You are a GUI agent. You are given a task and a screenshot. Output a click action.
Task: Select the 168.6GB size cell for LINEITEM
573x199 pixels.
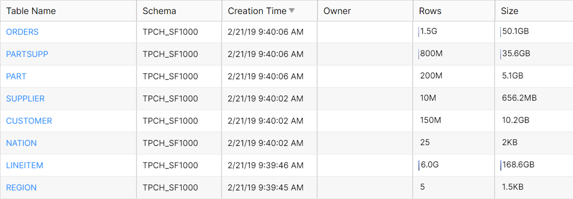[534, 165]
